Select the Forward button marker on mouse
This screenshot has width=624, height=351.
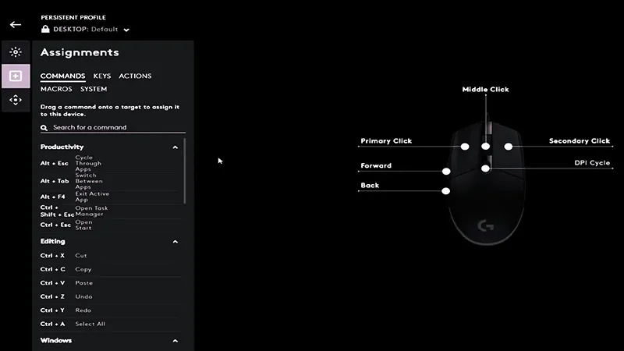(446, 171)
